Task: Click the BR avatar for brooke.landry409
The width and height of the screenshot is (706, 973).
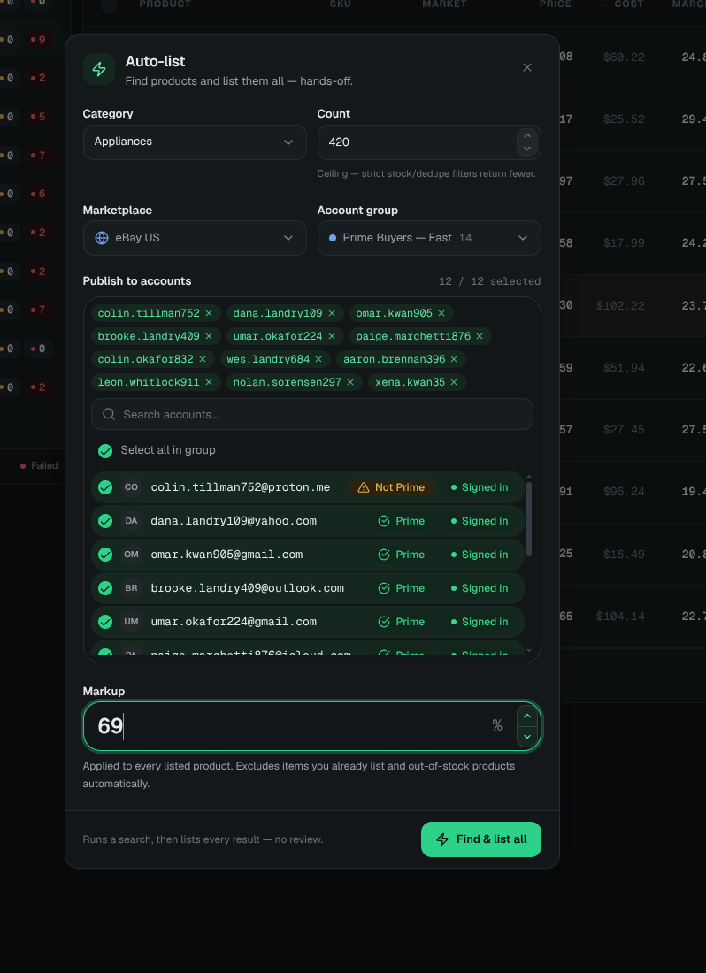Action: click(132, 588)
